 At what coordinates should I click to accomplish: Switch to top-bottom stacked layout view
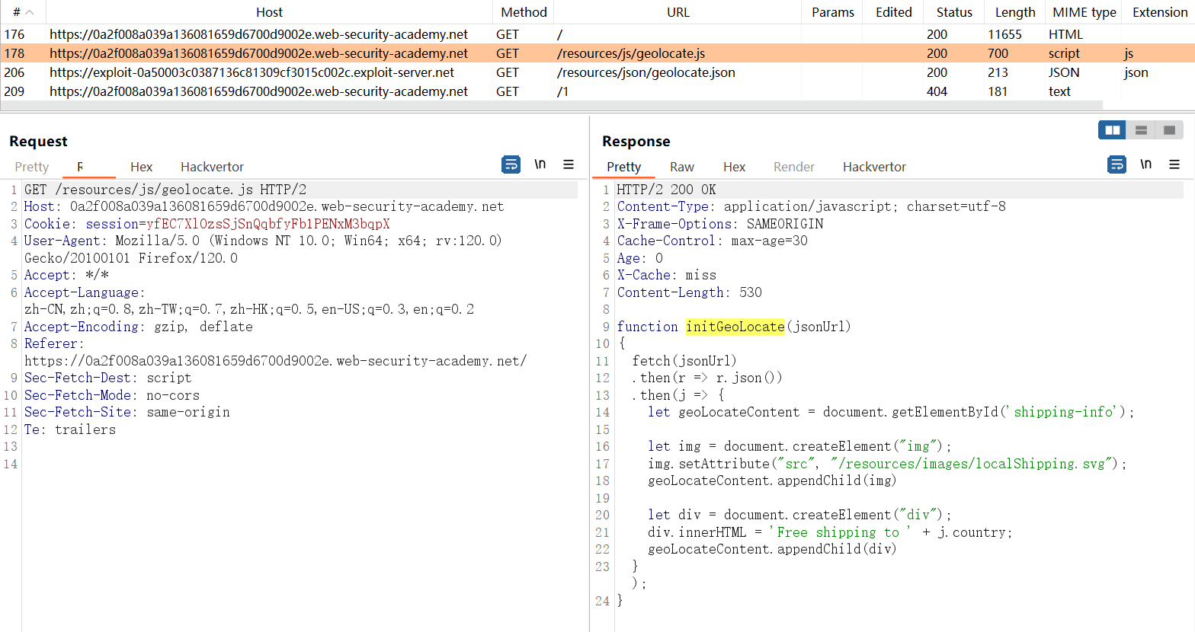pyautogui.click(x=1141, y=130)
